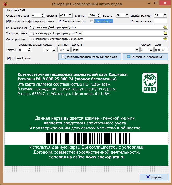Increase сверху value 455
The width and height of the screenshot is (172, 185).
point(70,14)
